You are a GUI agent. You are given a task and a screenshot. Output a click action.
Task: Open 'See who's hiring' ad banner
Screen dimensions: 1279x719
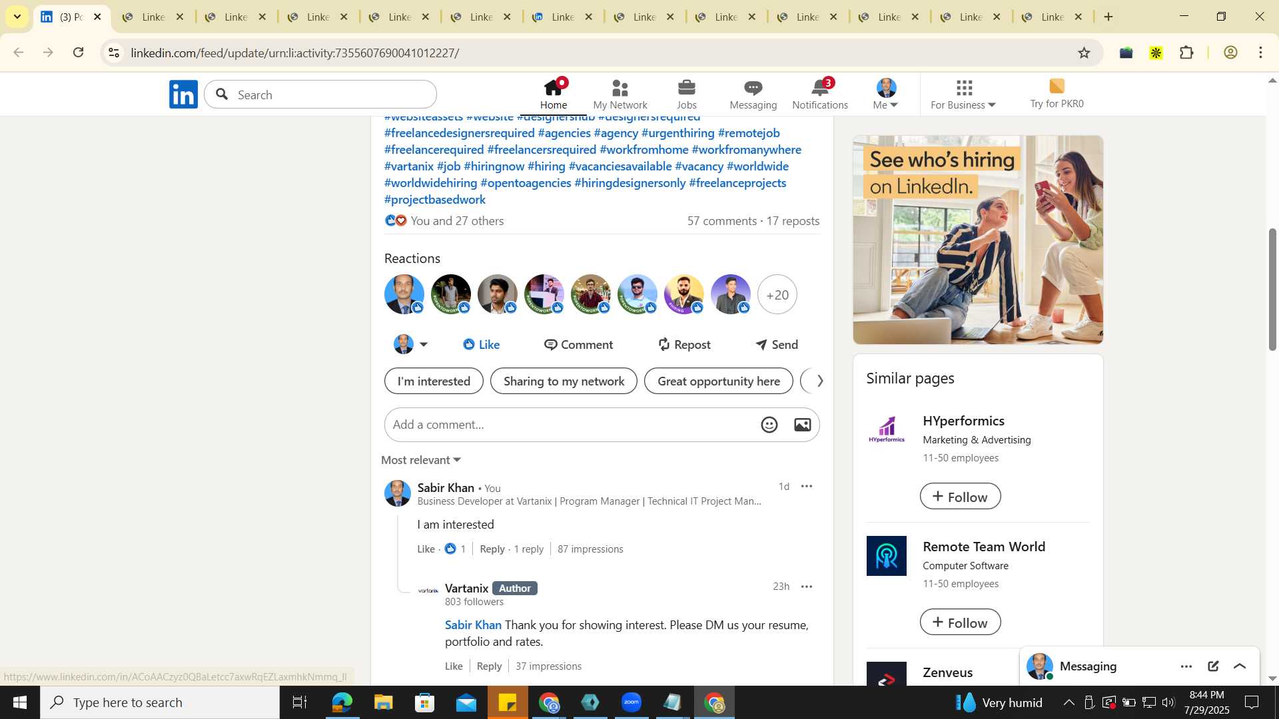point(978,240)
